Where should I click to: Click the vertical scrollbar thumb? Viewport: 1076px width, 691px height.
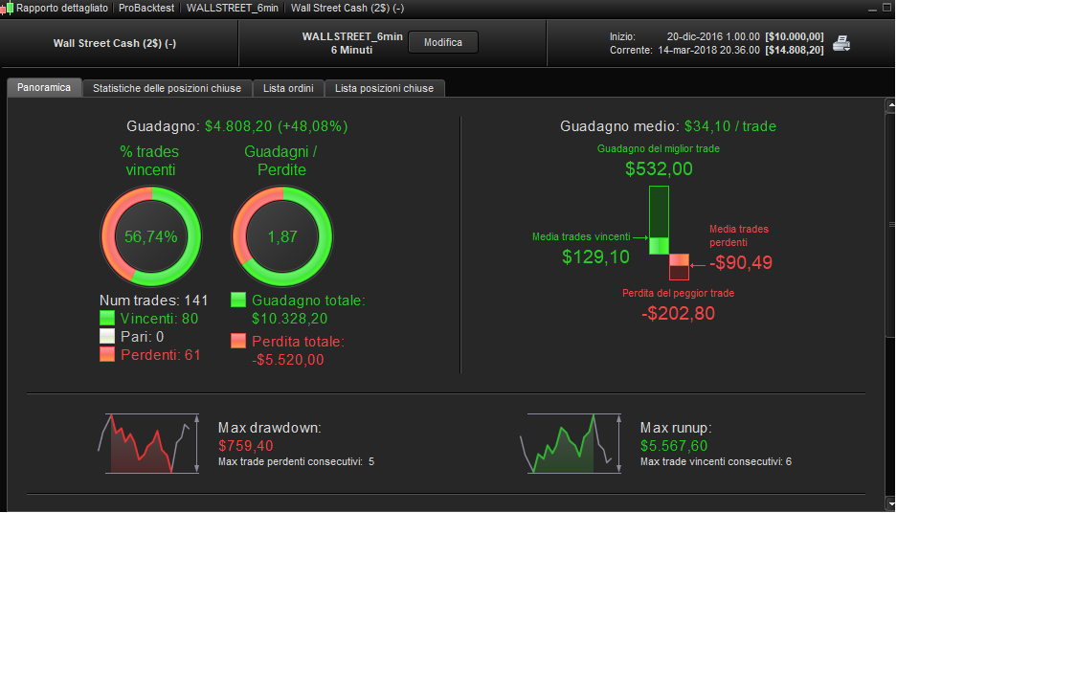point(890,225)
